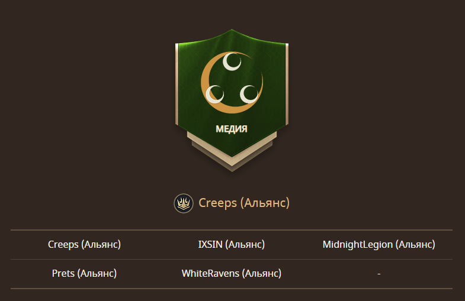Click the lower-left white crescent moon
Image resolution: width=465 pixels, height=301 pixels.
[x=214, y=94]
